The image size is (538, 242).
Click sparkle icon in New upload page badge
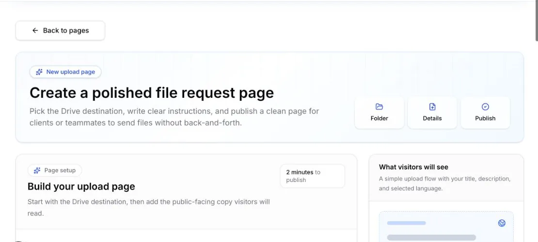(x=39, y=72)
